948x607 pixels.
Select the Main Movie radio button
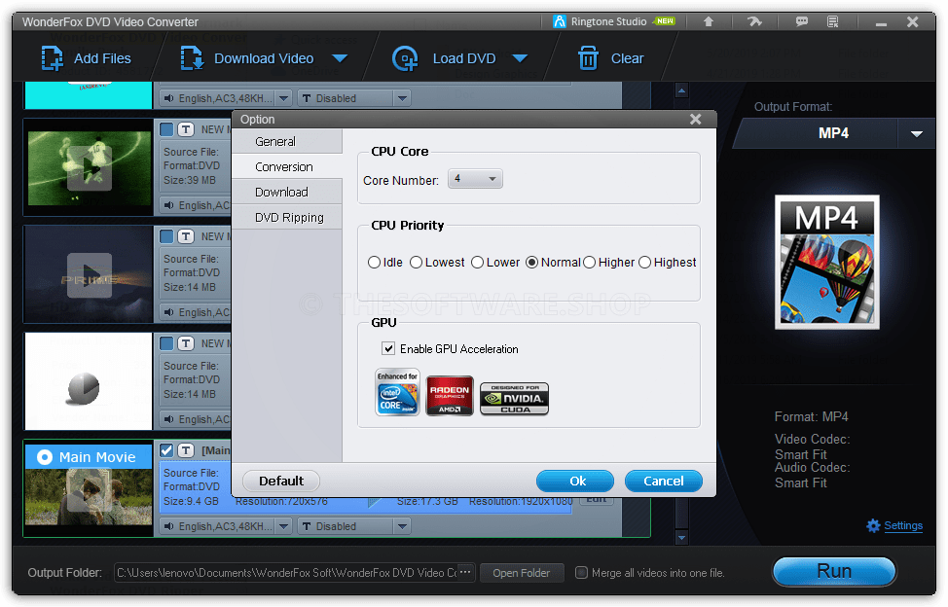(x=45, y=457)
